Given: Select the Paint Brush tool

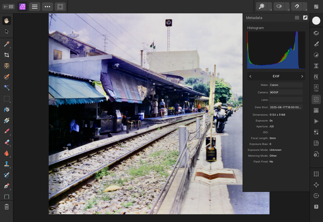Looking at the screenshot, I should pyautogui.click(x=7, y=131).
